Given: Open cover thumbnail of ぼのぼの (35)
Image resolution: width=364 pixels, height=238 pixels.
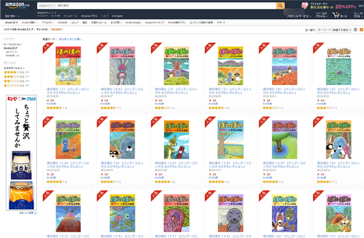Looking at the screenshot, I should point(122,213).
